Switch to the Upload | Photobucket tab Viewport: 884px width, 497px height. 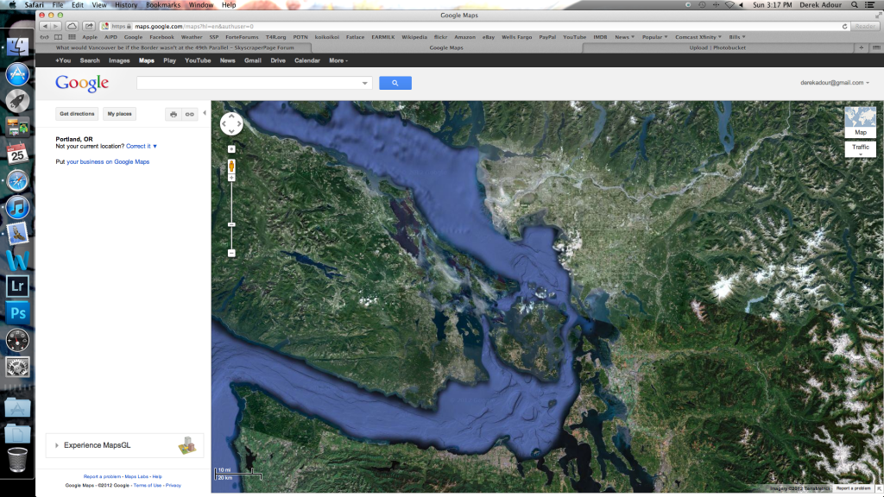[x=717, y=48]
